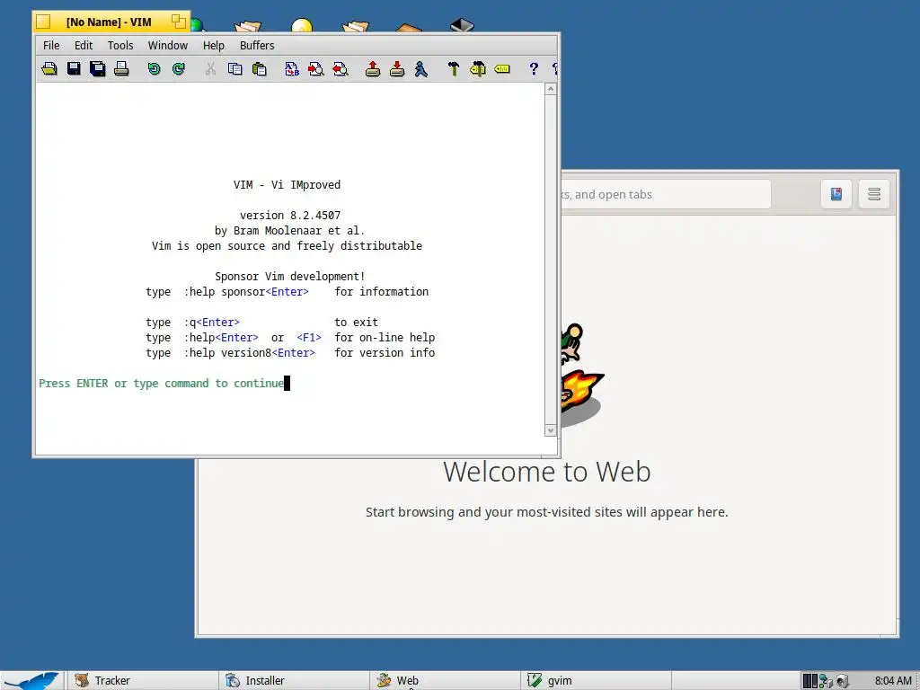Click the Welcome to Web heading
This screenshot has width=920, height=690.
coord(547,472)
